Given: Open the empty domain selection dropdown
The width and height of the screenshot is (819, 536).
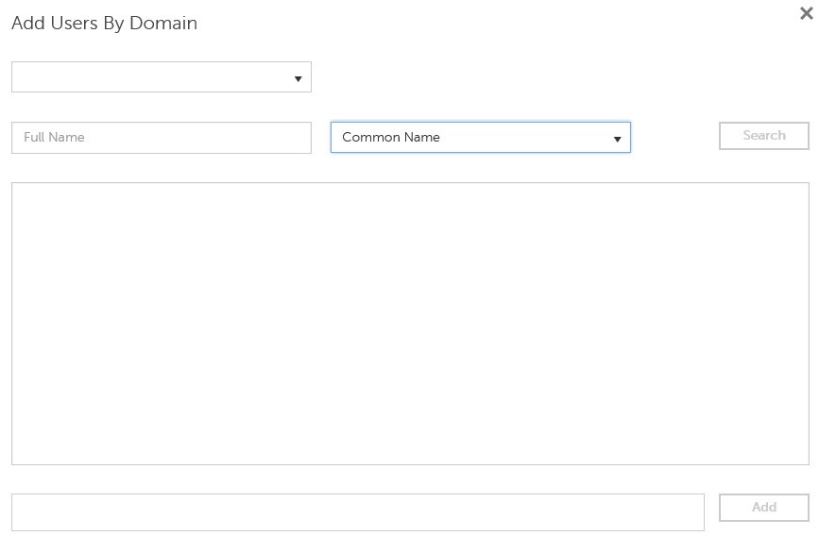Looking at the screenshot, I should tap(161, 77).
